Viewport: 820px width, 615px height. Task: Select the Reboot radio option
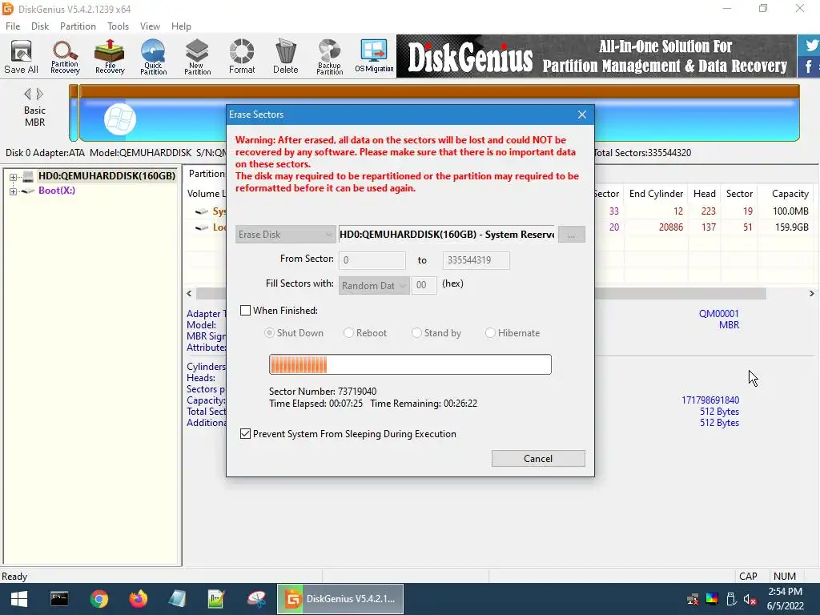coord(348,333)
